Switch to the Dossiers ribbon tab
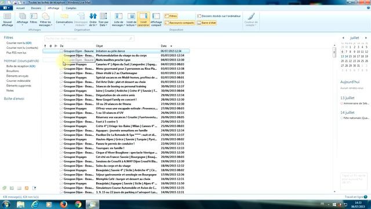 36,8
